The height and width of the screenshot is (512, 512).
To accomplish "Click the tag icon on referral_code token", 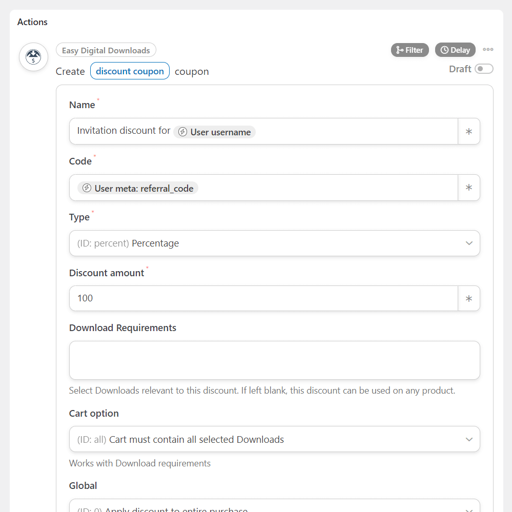I will pyautogui.click(x=87, y=188).
